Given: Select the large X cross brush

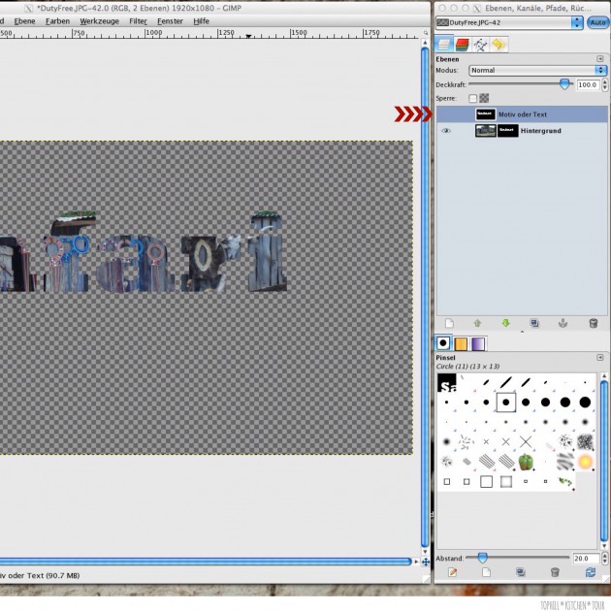Looking at the screenshot, I should coord(526,442).
